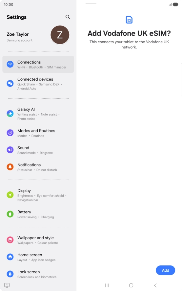Tap the Notifications bell icon
Screen dimensions: 182x291
click(x=10, y=167)
